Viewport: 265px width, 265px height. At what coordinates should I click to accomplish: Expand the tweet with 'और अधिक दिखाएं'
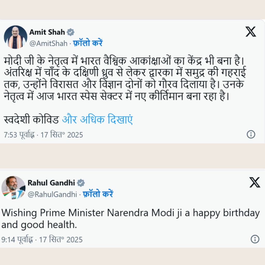[98, 120]
